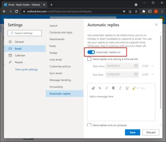Click the browser forward arrow

click(x=10, y=11)
